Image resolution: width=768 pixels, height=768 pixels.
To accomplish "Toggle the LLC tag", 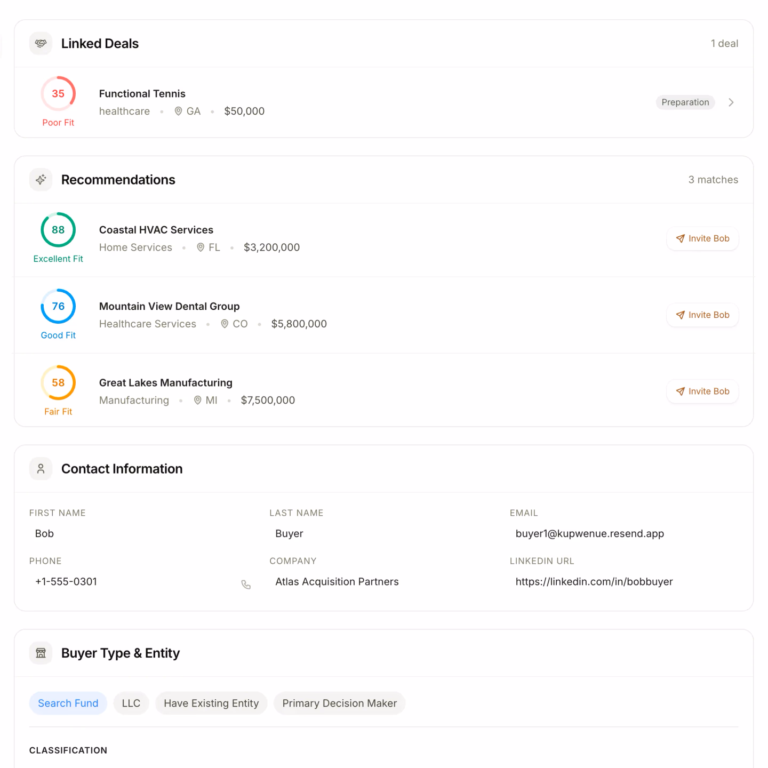I will [131, 703].
